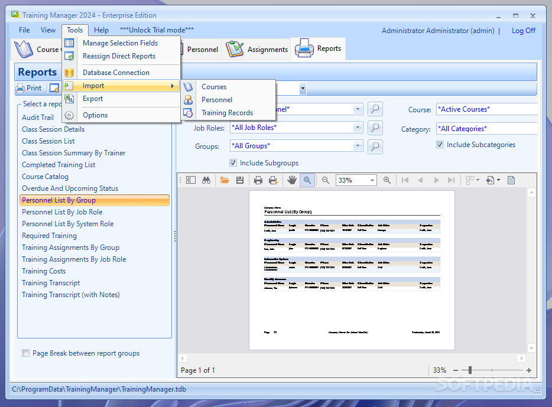Click the quick print icon
This screenshot has width=552, height=407.
point(273,180)
